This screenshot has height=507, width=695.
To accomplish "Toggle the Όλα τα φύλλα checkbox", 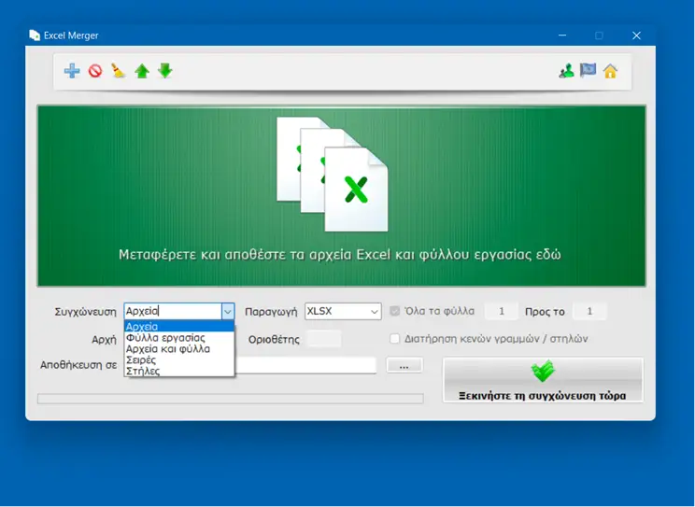I will click(394, 311).
